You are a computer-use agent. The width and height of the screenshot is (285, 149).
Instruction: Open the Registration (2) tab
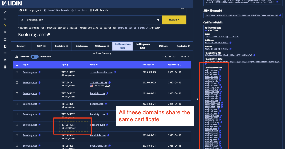point(183,46)
